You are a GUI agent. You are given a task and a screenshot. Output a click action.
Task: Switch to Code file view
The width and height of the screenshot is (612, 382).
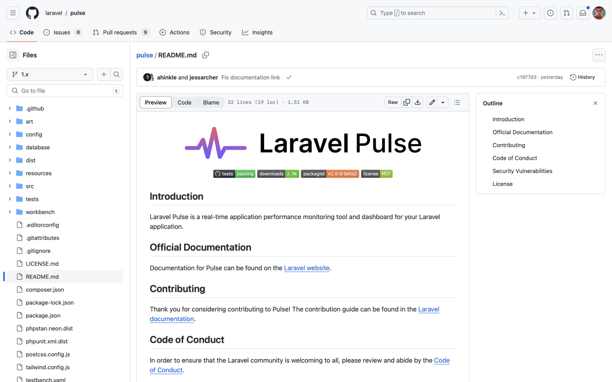coord(185,102)
